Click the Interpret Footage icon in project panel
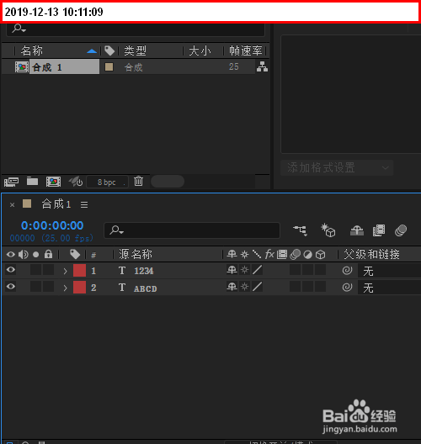 pyautogui.click(x=11, y=182)
